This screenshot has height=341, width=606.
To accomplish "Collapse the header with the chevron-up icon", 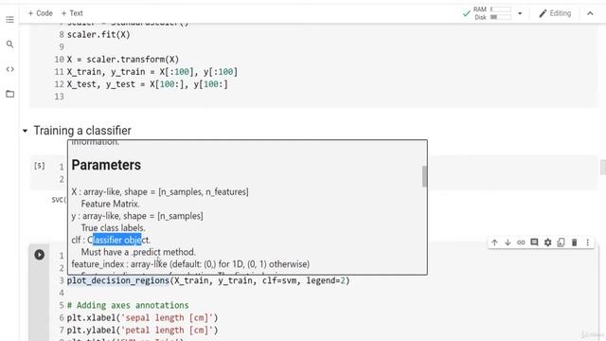I will [x=590, y=13].
